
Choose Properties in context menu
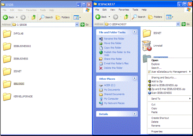157,132
